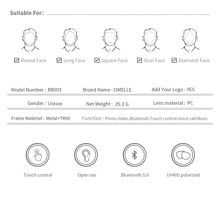Toggle the Round Face checkbox

[17, 60]
